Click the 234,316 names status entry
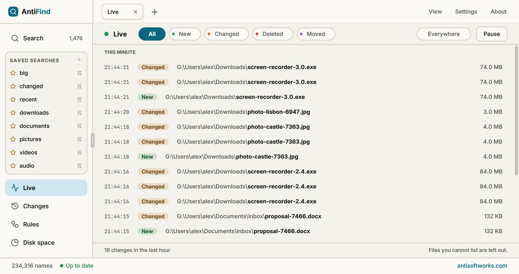Screen dimensions: 519x274 coord(32,266)
